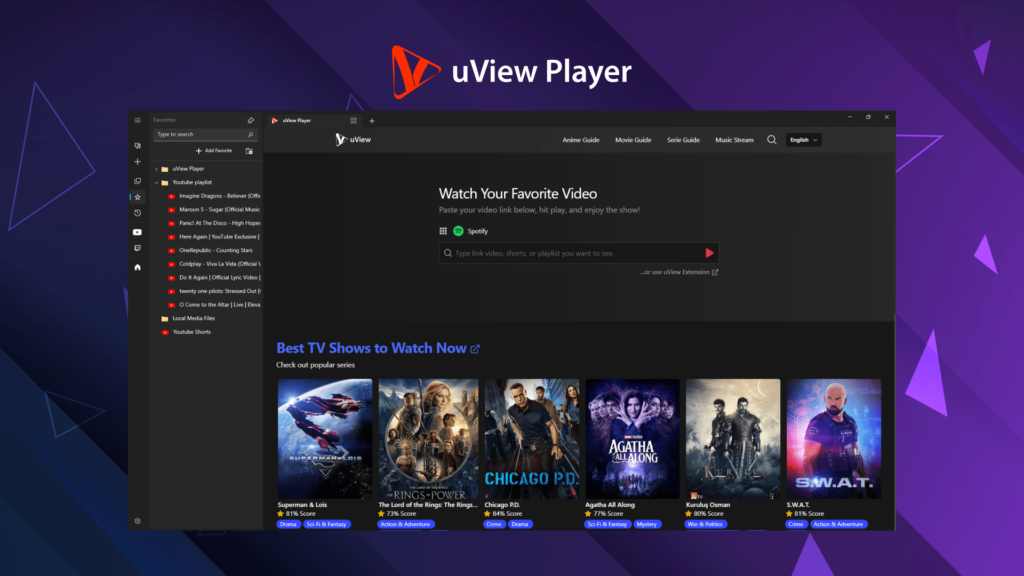Screen dimensions: 1024x576
Task: Select the Spotify source icon
Action: point(458,231)
